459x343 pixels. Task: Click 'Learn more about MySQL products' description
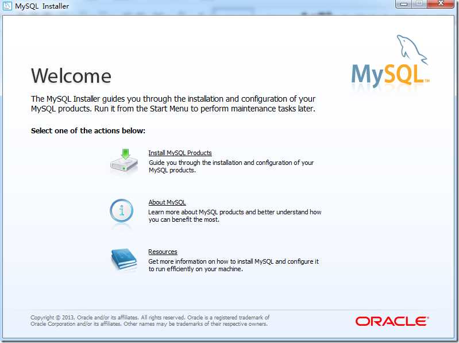235,215
